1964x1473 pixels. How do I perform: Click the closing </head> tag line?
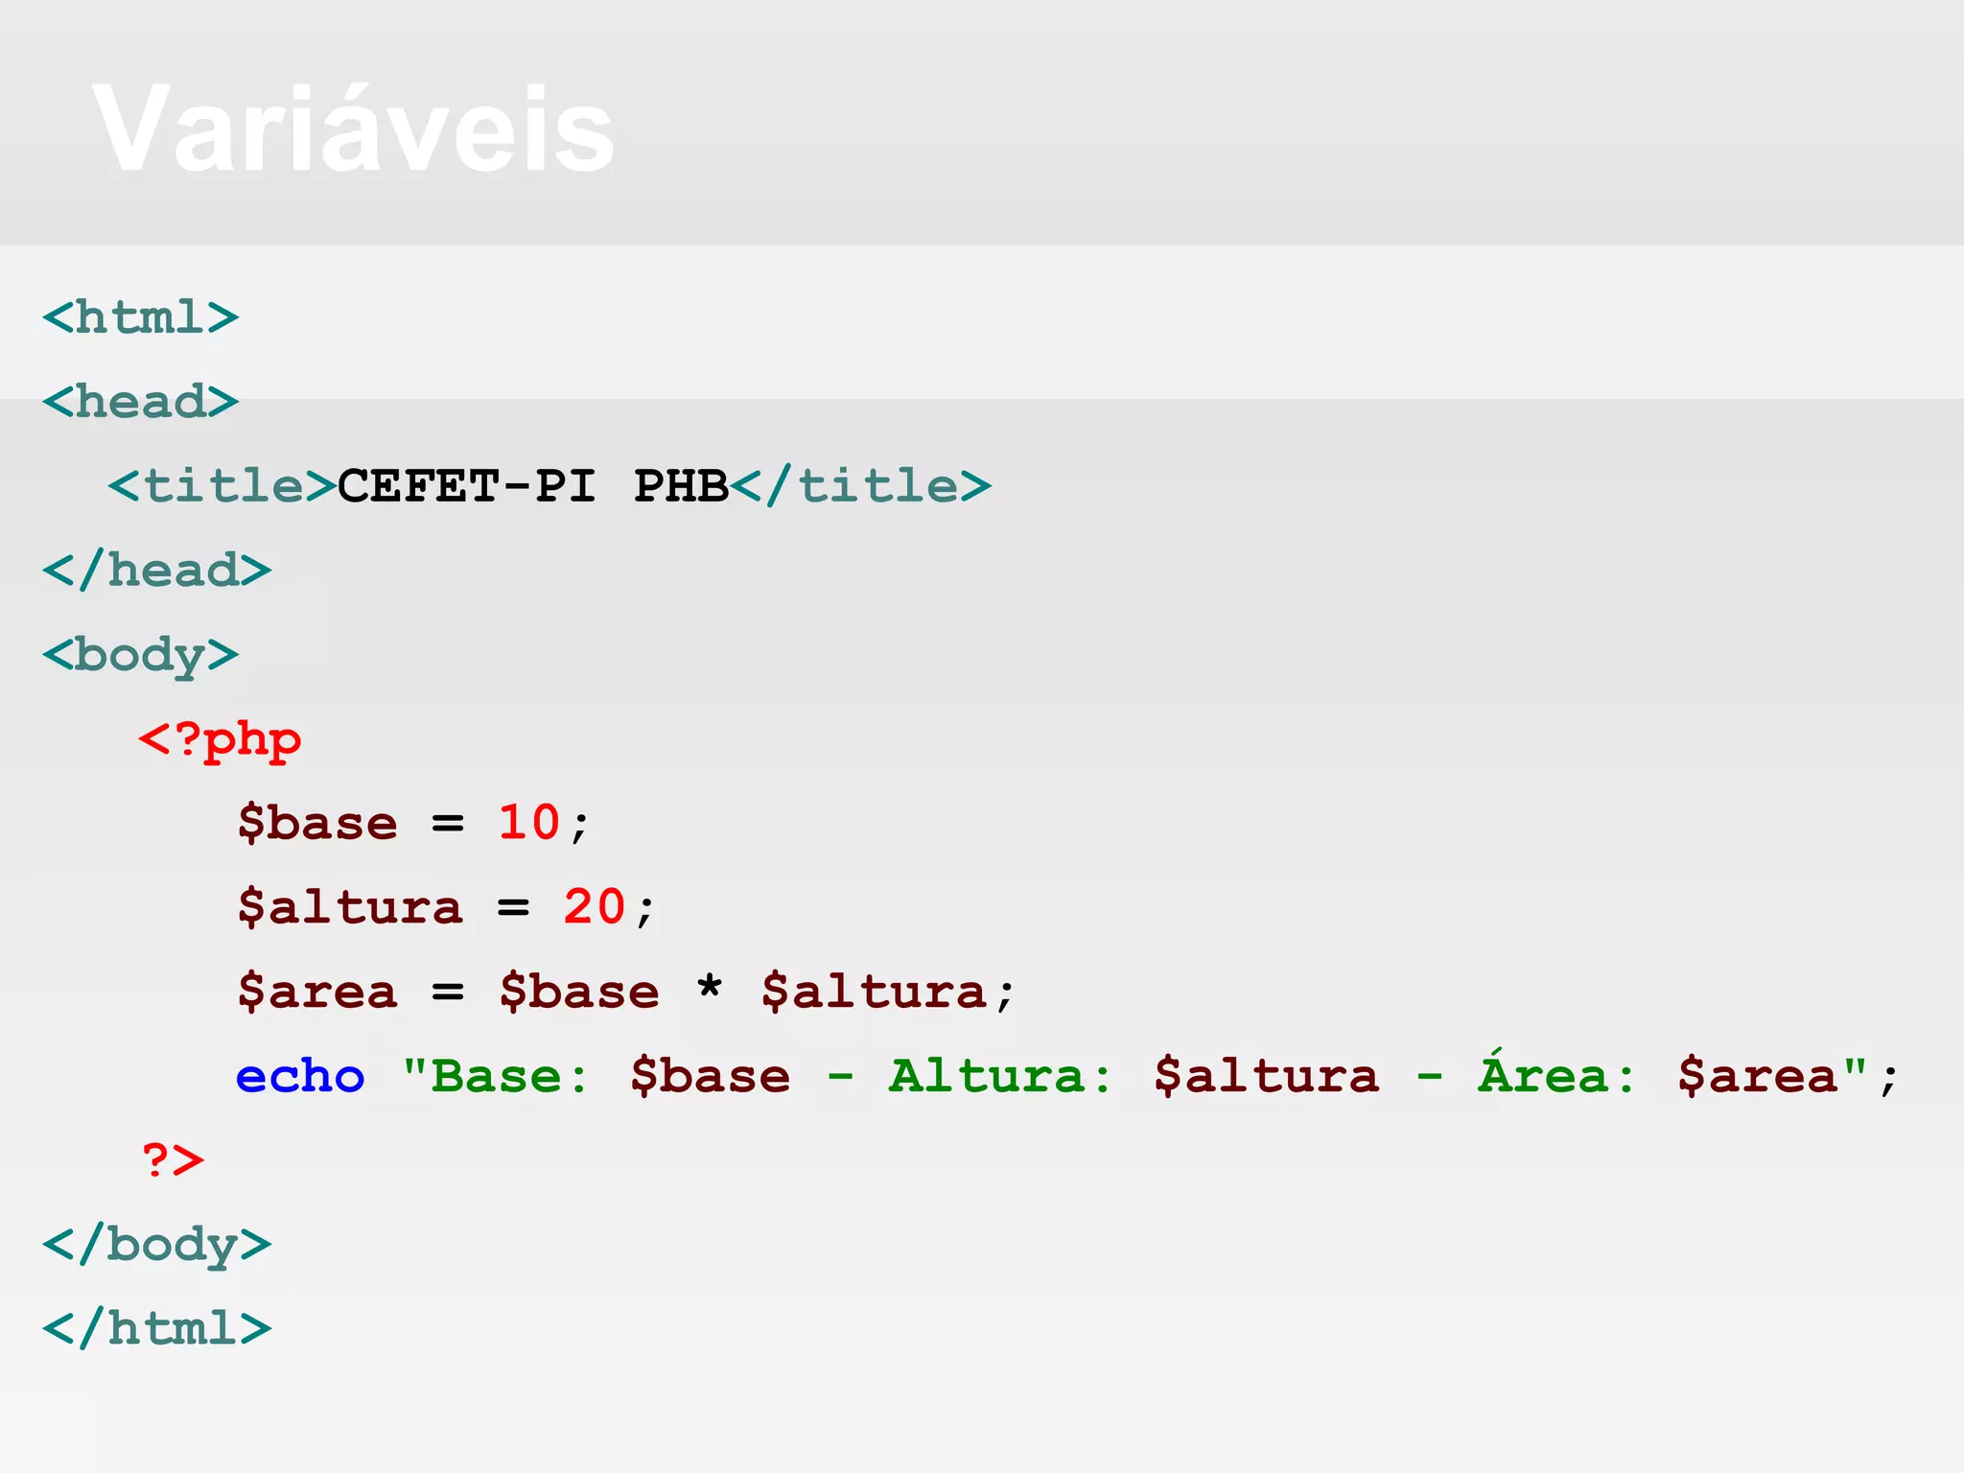(x=156, y=570)
